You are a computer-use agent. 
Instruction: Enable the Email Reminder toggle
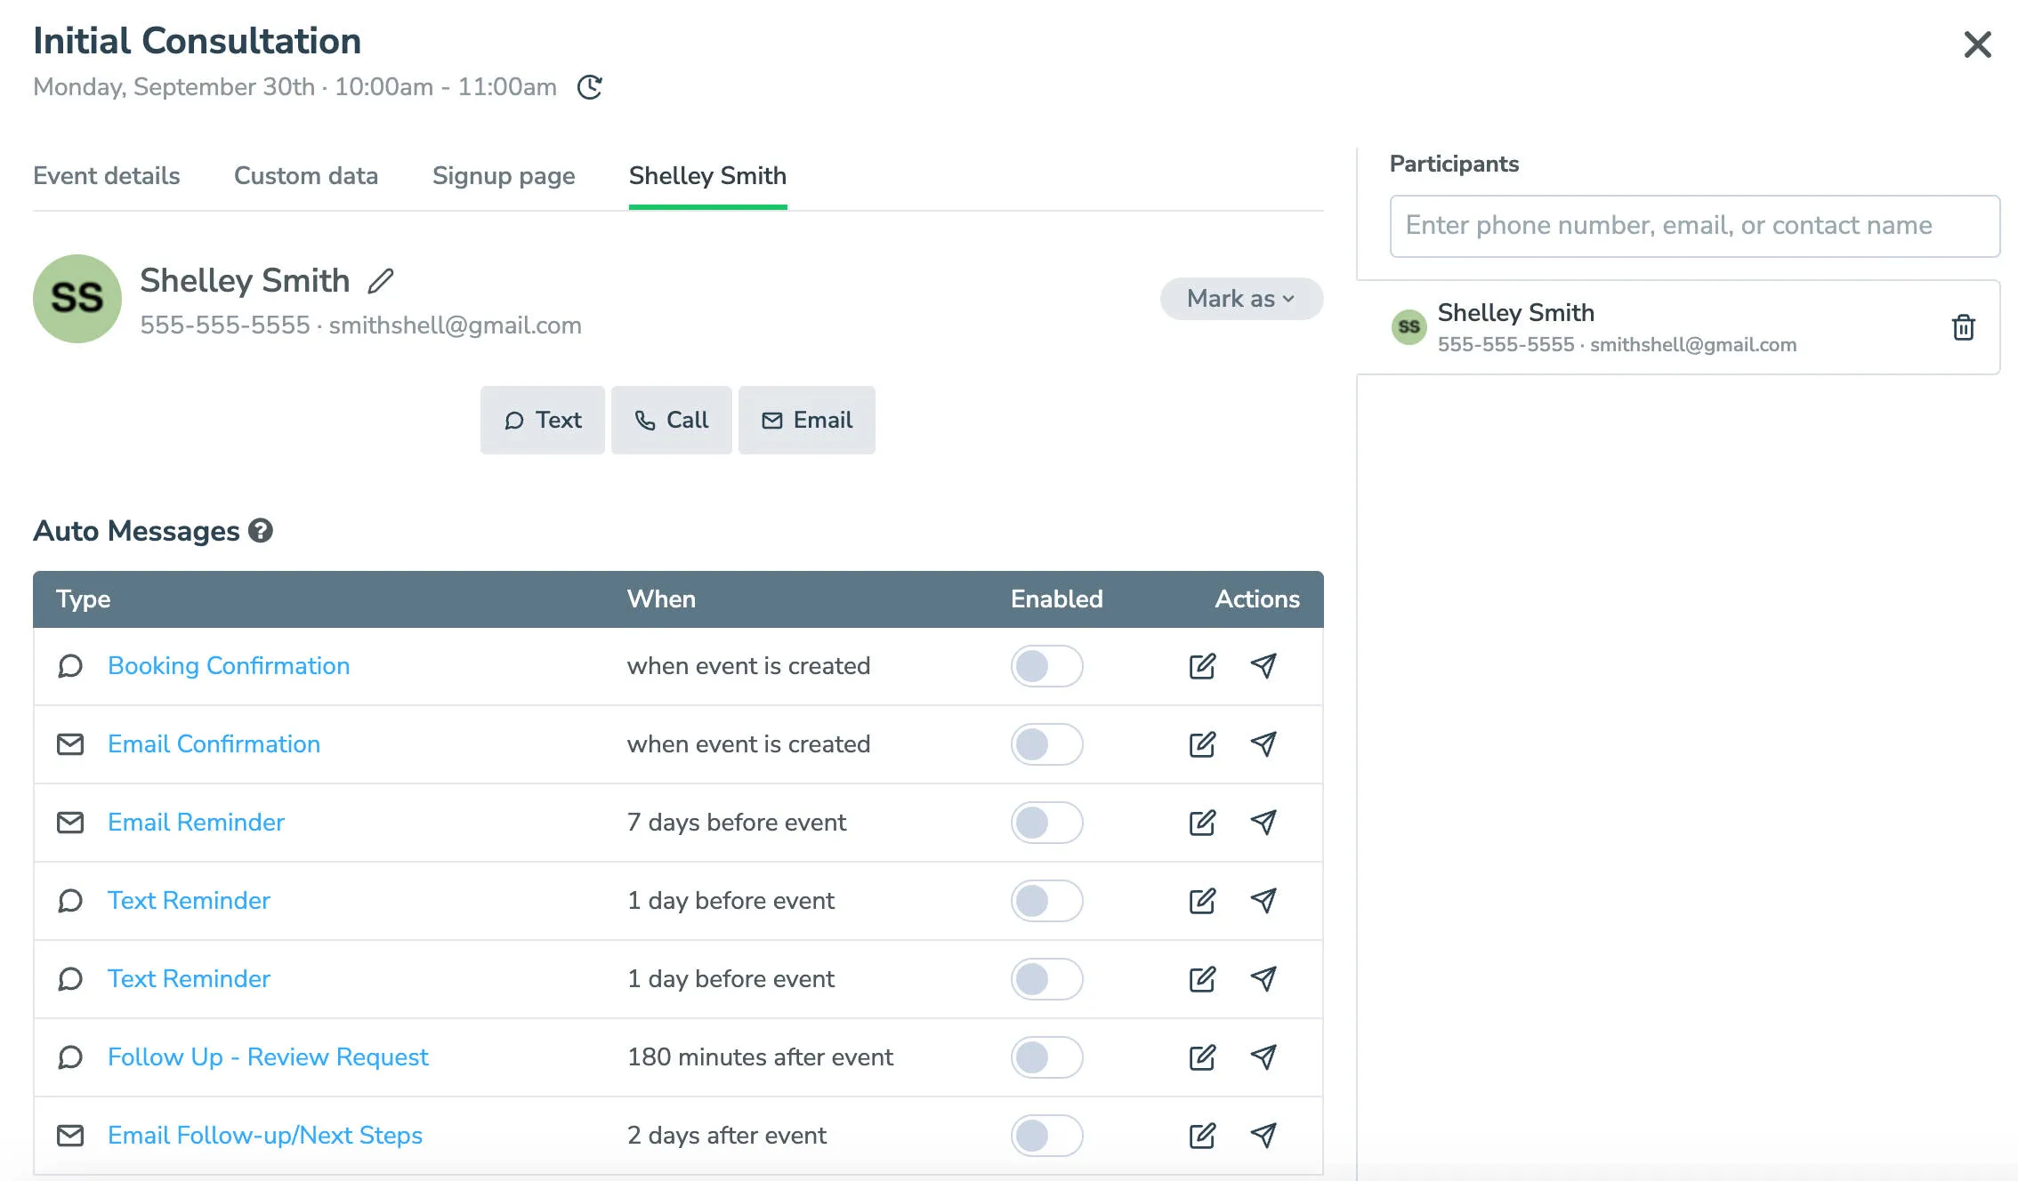[1046, 823]
